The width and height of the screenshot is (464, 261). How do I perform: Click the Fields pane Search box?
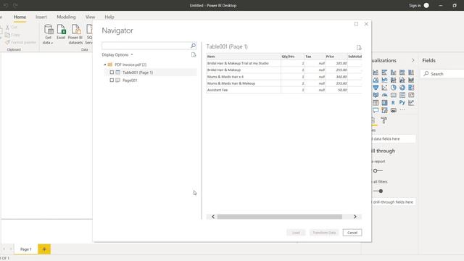(442, 74)
